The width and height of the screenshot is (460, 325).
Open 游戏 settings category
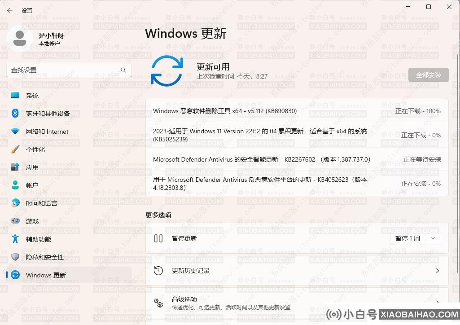point(69,221)
